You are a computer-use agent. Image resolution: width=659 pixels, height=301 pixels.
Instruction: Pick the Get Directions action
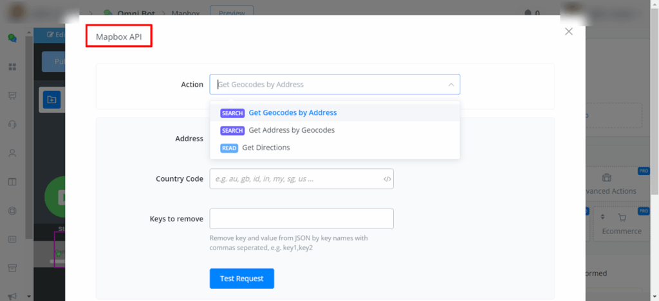click(265, 148)
